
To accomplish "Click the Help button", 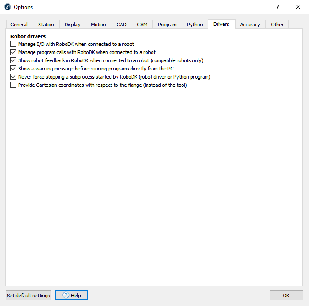I will point(71,296).
